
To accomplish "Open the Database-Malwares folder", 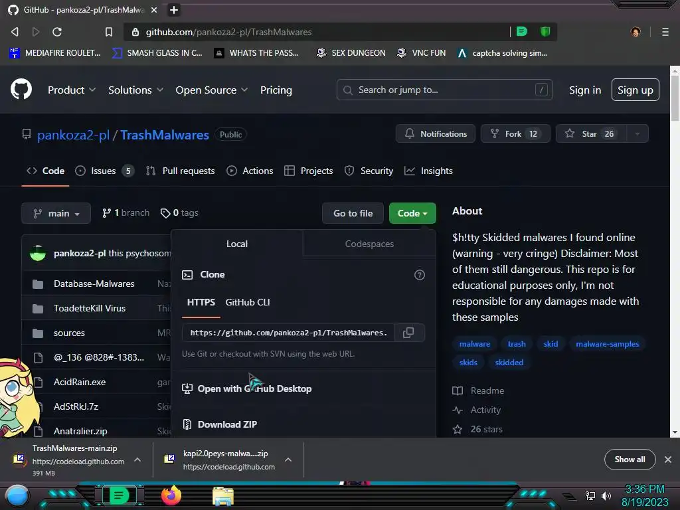I will click(94, 284).
